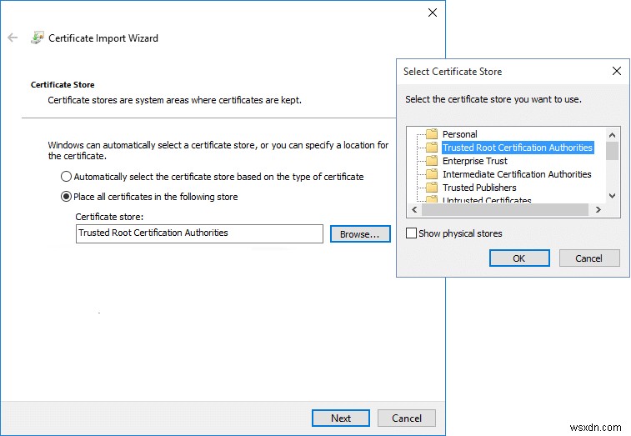Click Next in the wizard

click(341, 418)
